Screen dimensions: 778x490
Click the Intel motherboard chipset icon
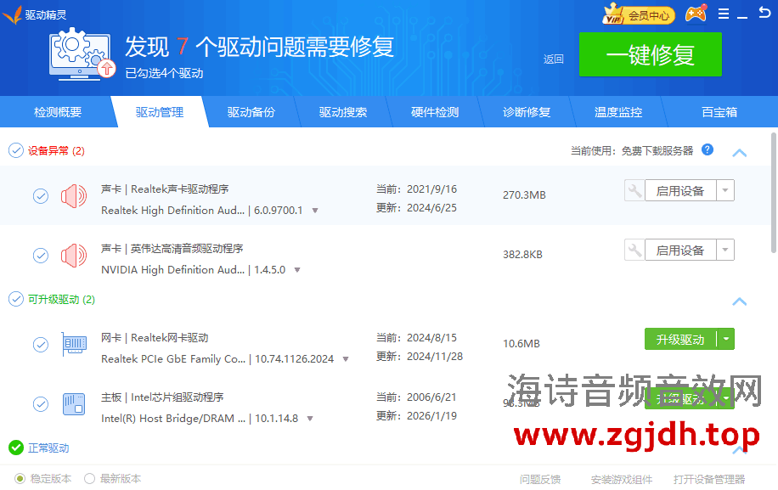tap(74, 403)
